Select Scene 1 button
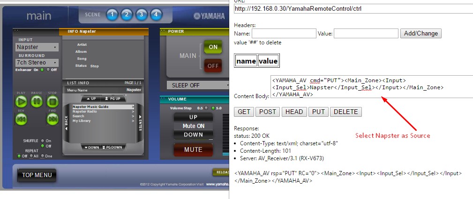 (112, 14)
